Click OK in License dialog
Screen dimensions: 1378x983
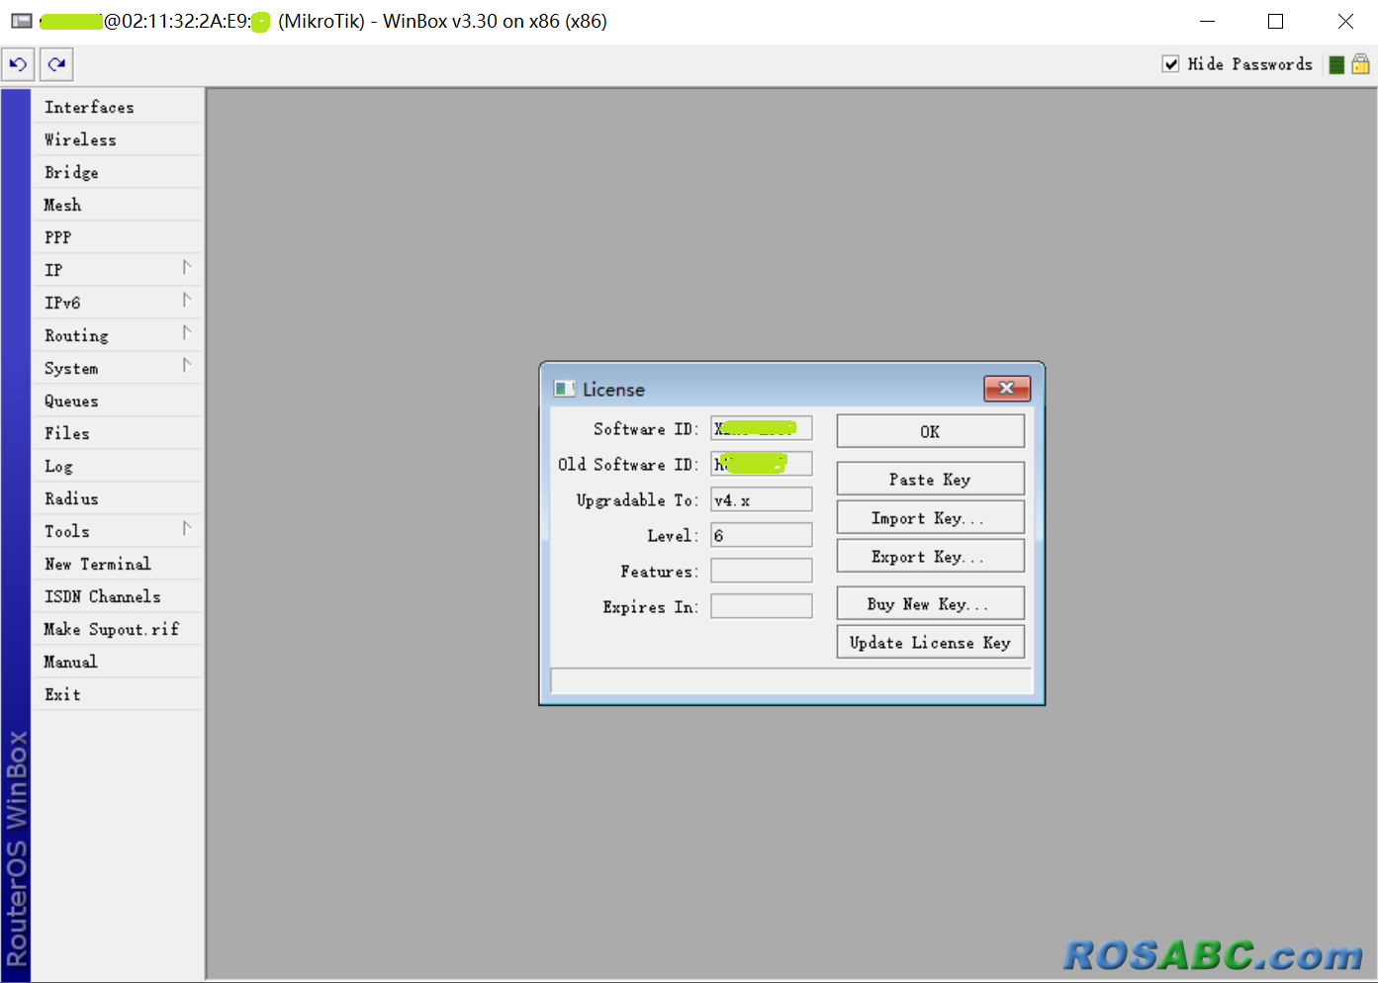[x=930, y=431]
